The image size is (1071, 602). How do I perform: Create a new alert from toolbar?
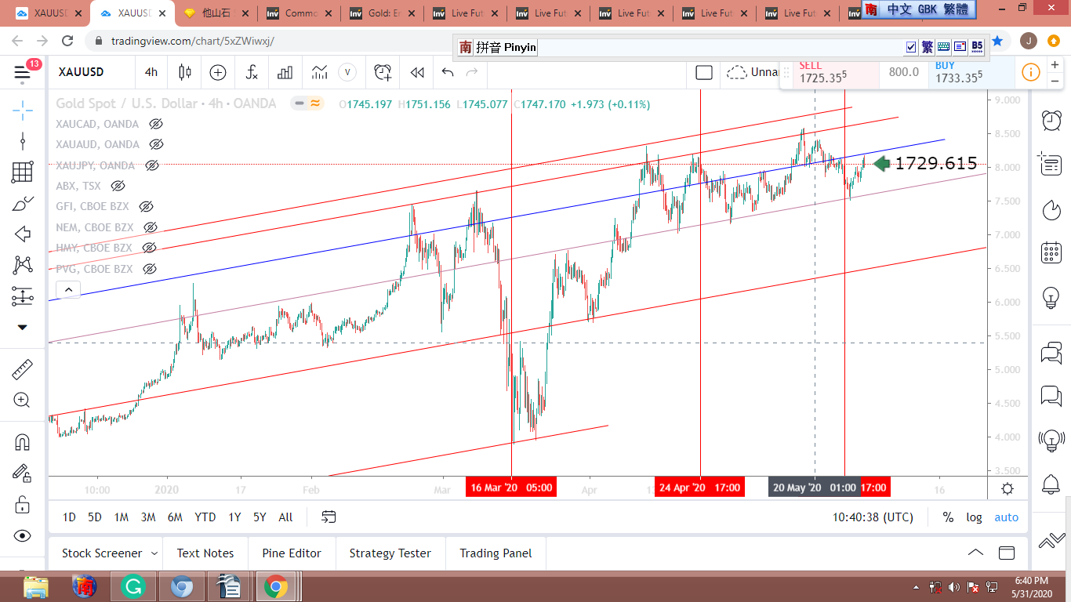(383, 73)
